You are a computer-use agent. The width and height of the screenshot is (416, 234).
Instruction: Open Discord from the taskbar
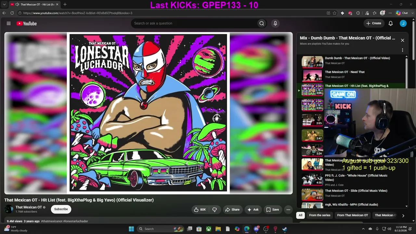[x=256, y=229]
